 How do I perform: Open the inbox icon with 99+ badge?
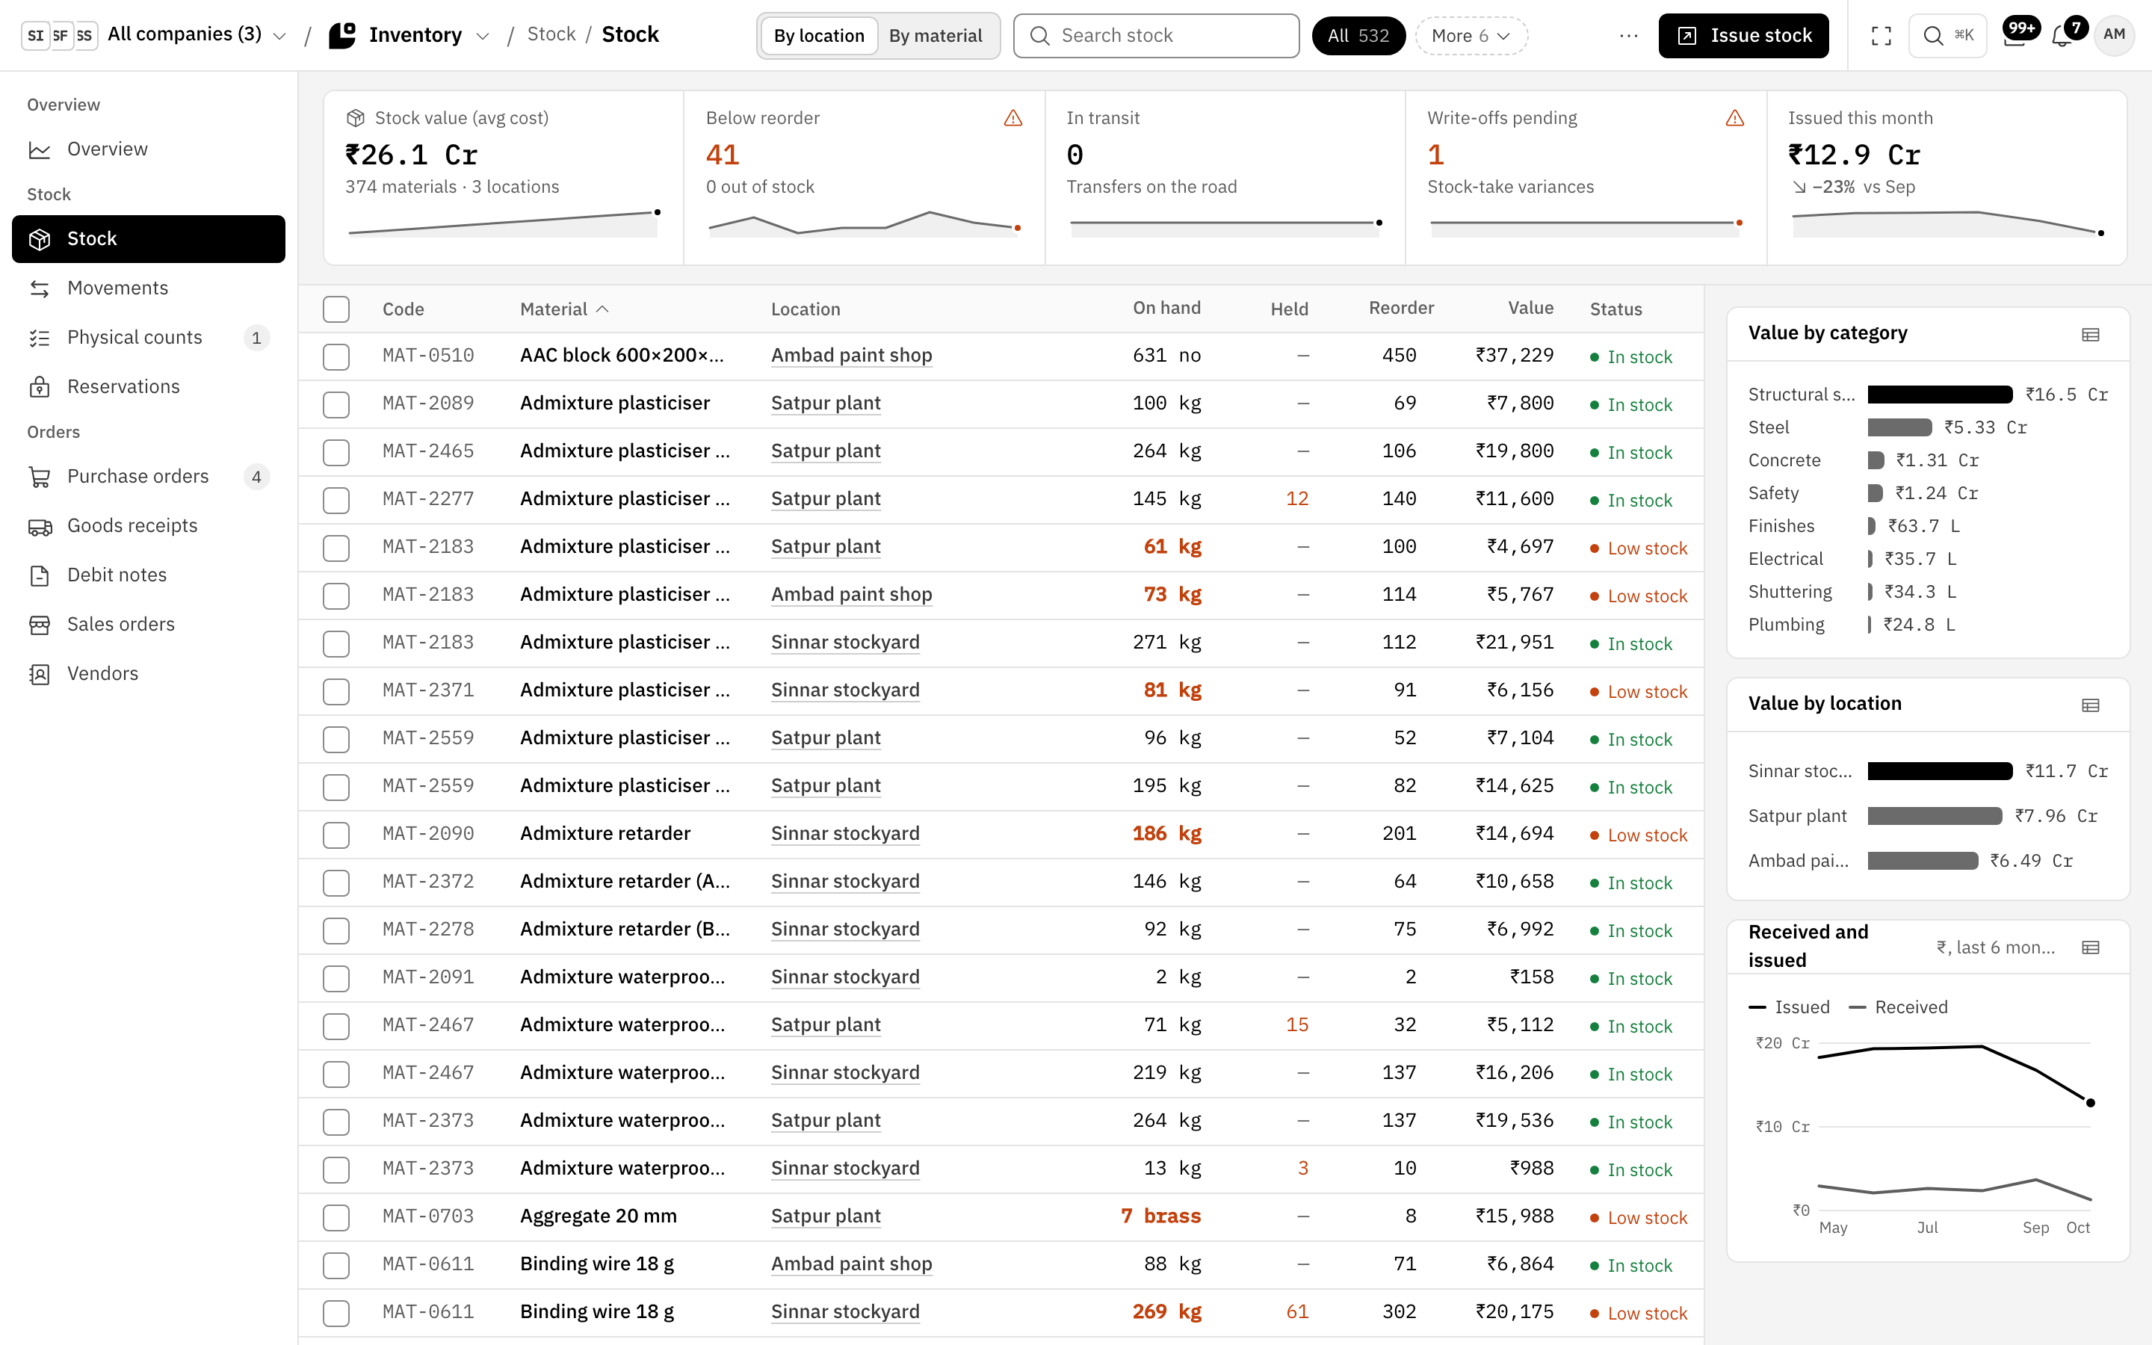pyautogui.click(x=2015, y=36)
